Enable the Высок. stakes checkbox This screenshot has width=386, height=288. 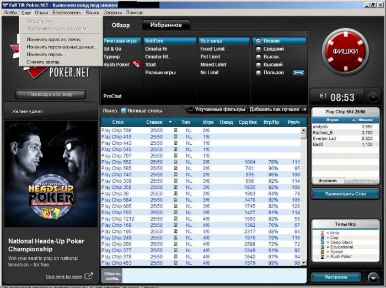click(x=258, y=57)
